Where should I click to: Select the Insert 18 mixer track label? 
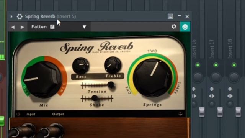pyautogui.click(x=230, y=49)
